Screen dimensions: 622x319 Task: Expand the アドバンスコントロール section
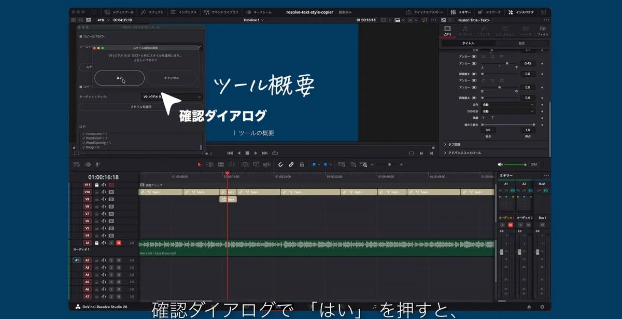coord(464,153)
